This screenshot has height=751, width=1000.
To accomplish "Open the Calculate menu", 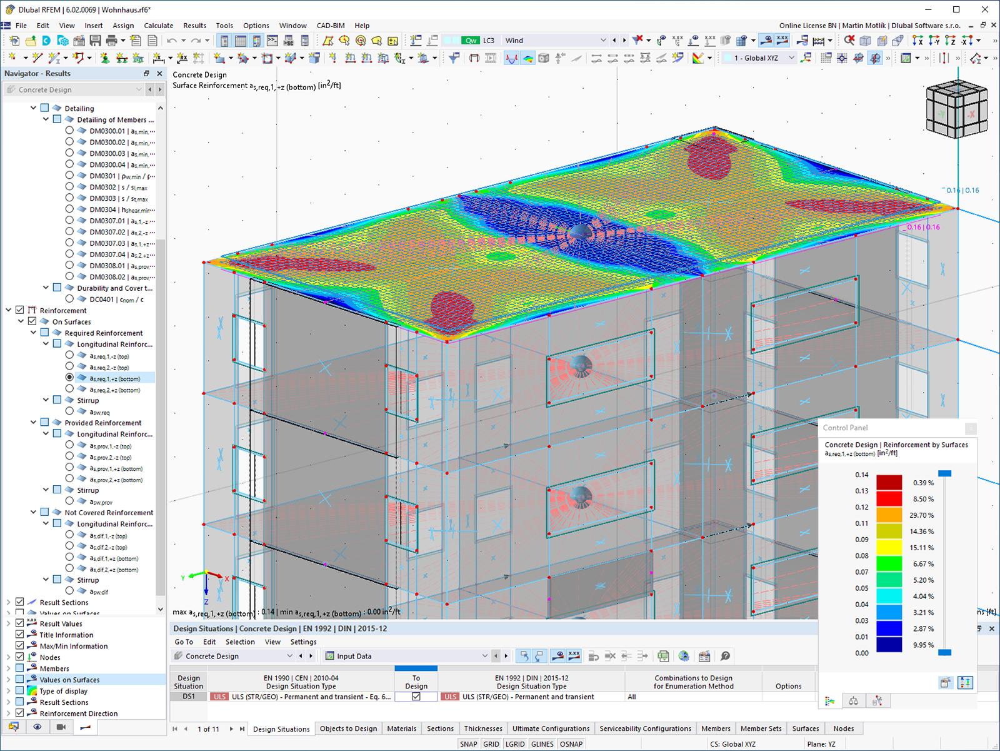I will click(159, 26).
